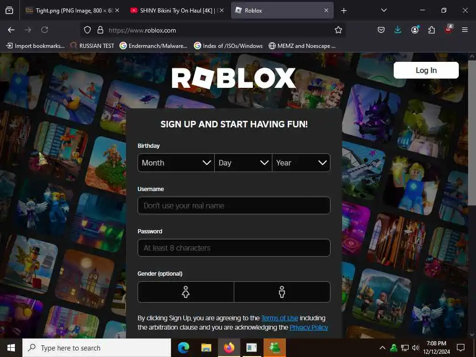Open the news app taskbar icon

click(251, 348)
